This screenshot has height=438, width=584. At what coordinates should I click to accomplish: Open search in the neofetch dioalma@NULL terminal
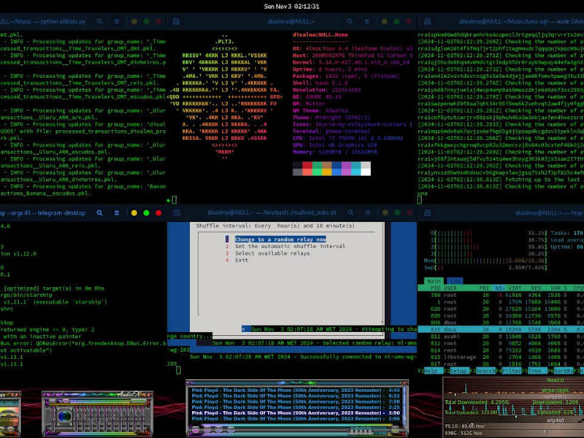350,22
